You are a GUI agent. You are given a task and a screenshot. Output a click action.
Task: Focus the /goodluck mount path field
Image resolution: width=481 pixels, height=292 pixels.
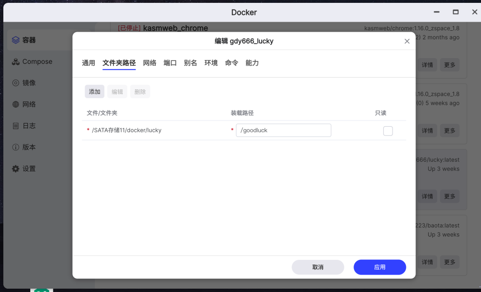(x=283, y=130)
